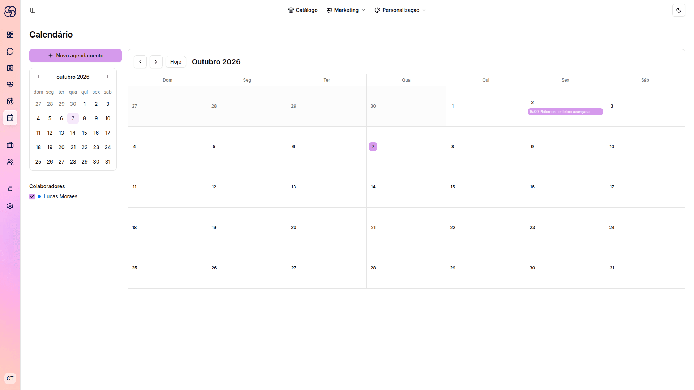Click the CT user avatar
The image size is (694, 390).
(x=10, y=378)
